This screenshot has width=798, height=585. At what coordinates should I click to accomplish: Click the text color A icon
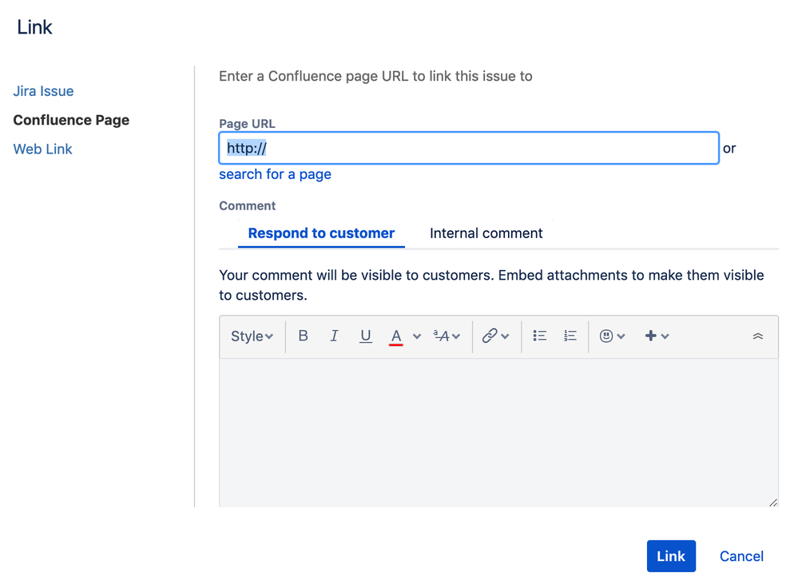(395, 336)
